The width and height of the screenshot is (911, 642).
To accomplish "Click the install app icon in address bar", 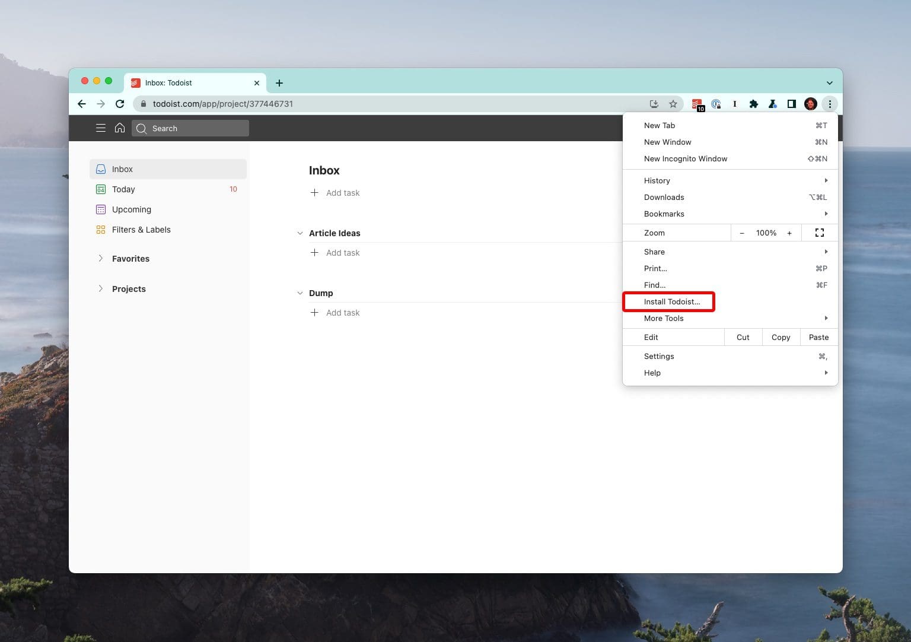I will [654, 104].
